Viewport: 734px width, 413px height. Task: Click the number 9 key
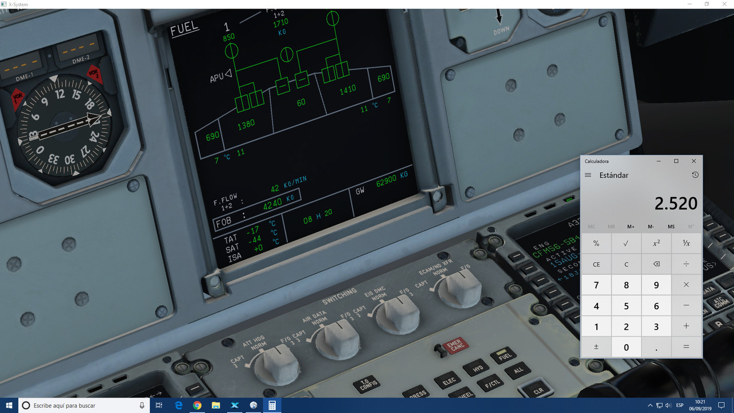click(x=657, y=285)
